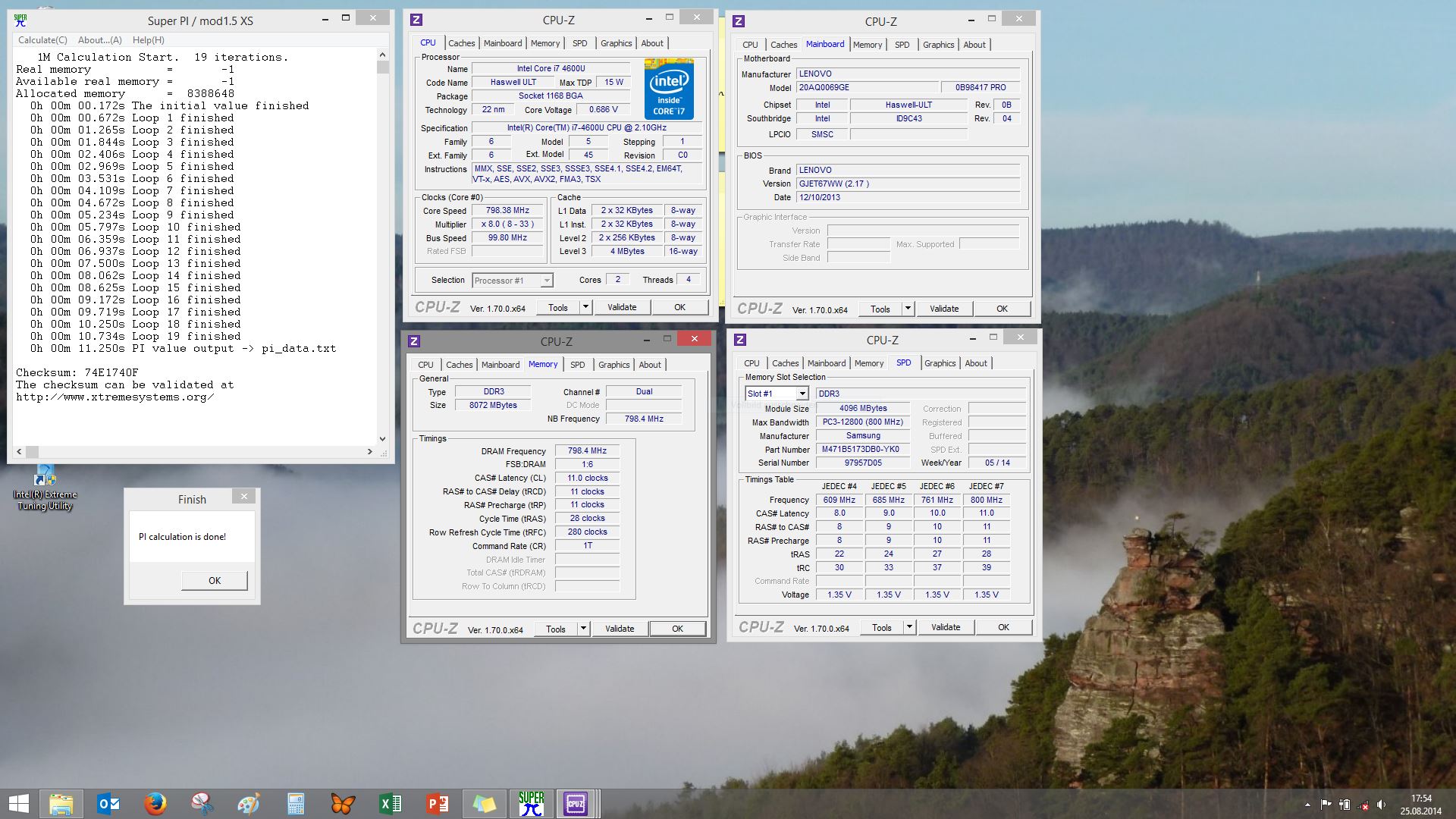Viewport: 1456px width, 819px height.
Task: Click part number M471B5173DB0-YK0
Action: 863,449
